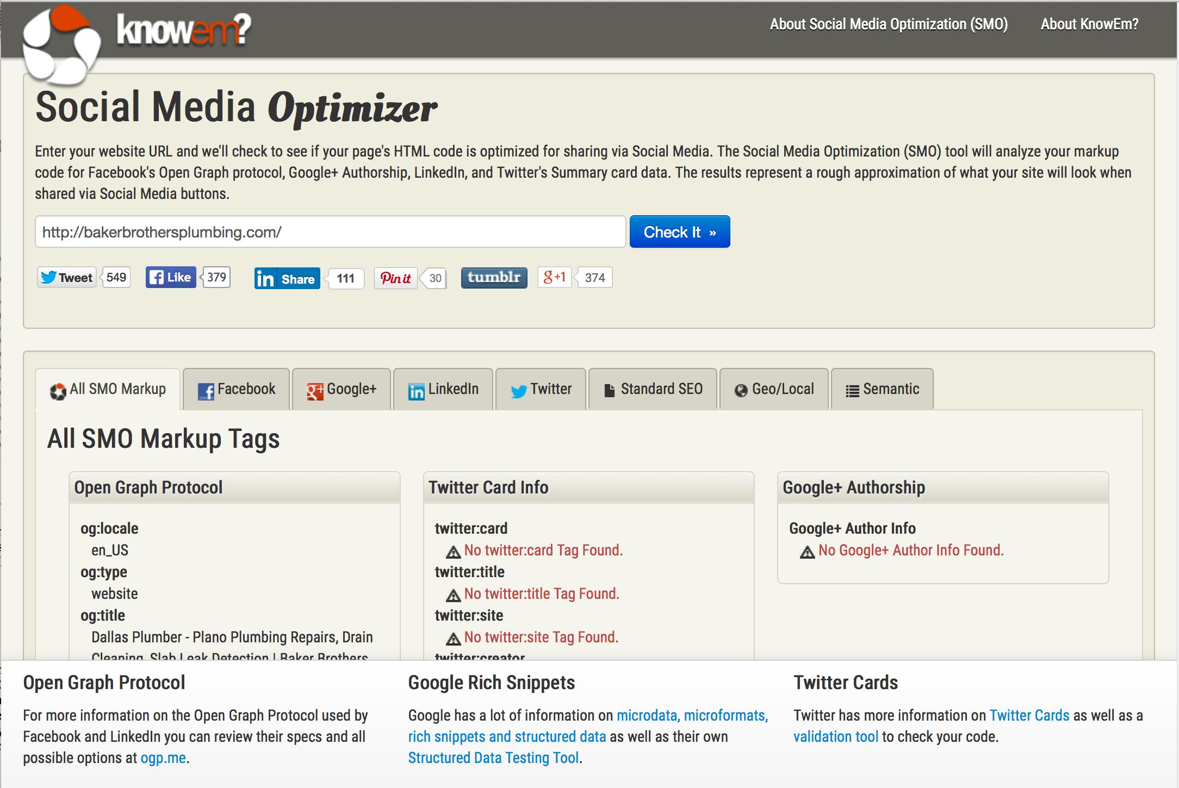Image resolution: width=1179 pixels, height=788 pixels.
Task: Click the KnowEm flower logo icon
Action: pos(61,45)
